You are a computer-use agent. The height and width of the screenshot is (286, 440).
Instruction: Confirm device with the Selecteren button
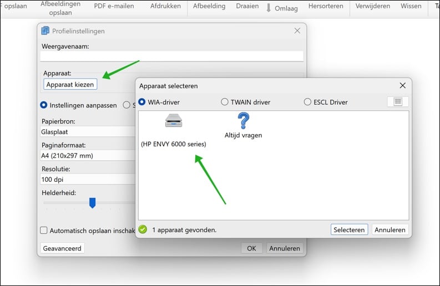[x=349, y=229]
